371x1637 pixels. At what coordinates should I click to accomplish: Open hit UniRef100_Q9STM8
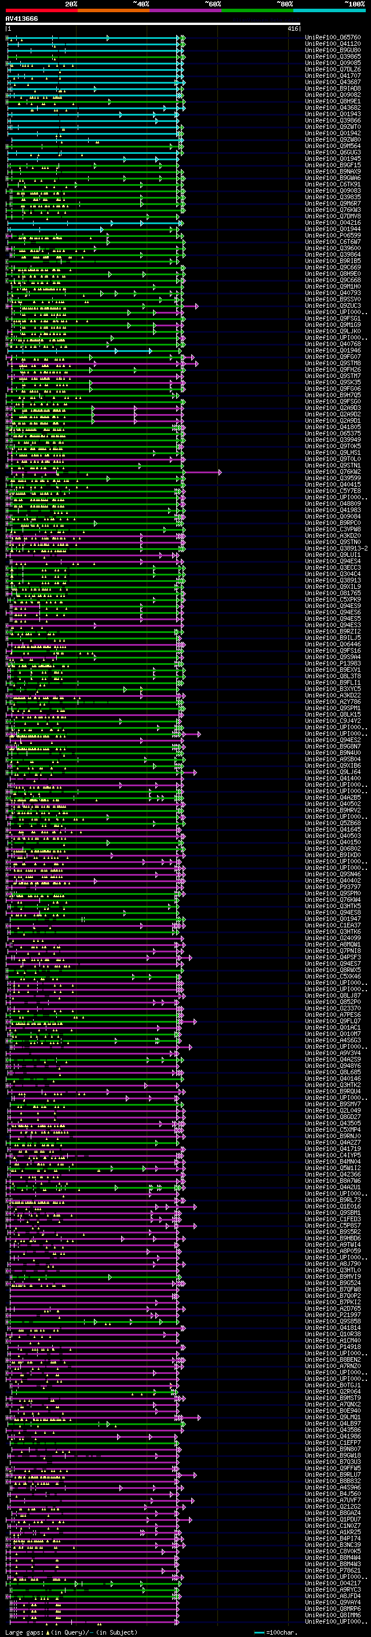333,363
